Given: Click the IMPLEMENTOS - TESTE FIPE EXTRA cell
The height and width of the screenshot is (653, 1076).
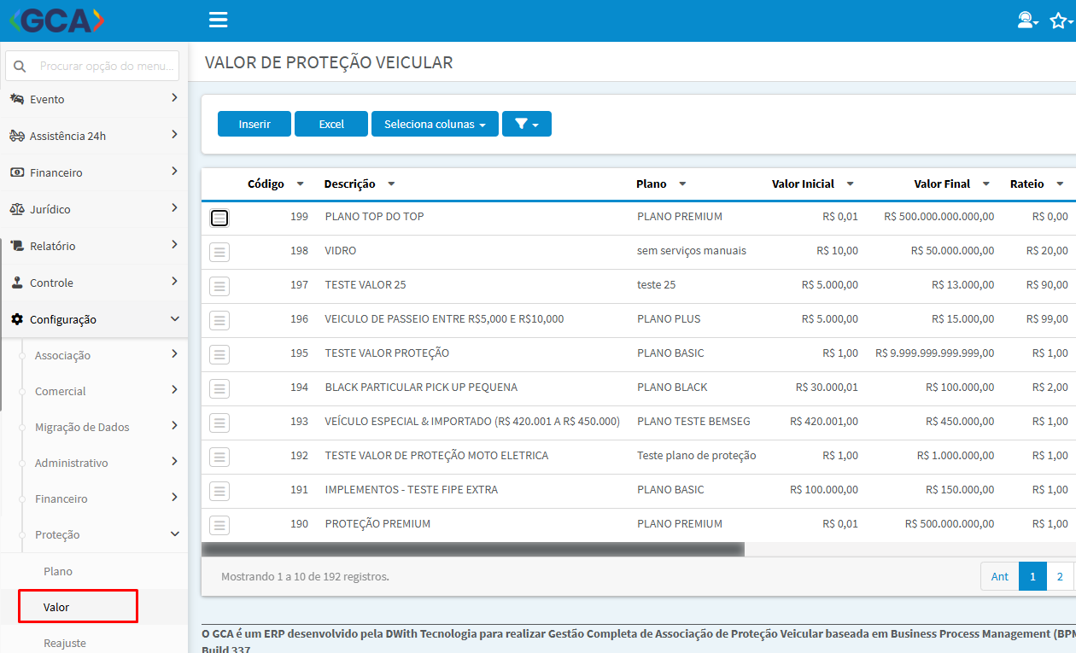Looking at the screenshot, I should pos(412,489).
